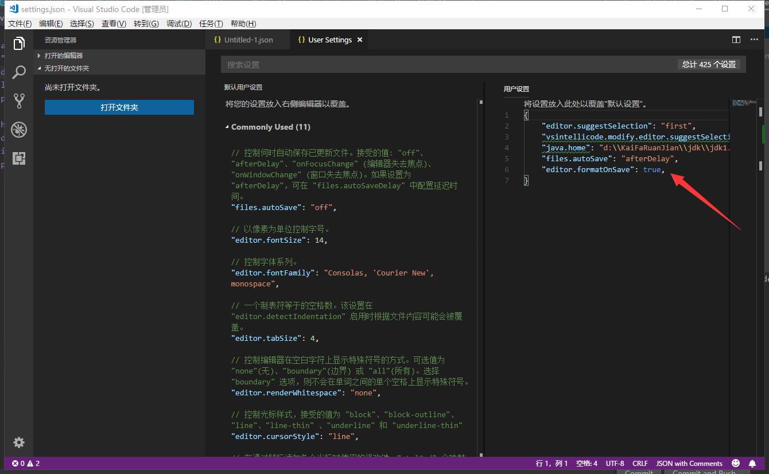Viewport: 769px width, 474px height.
Task: Click the "editor.formatOnSave": true line
Action: click(x=603, y=169)
